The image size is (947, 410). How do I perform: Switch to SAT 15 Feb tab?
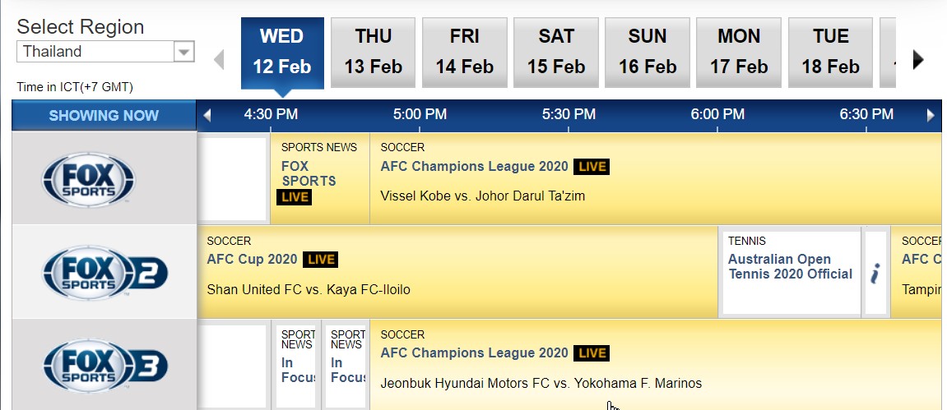point(556,52)
